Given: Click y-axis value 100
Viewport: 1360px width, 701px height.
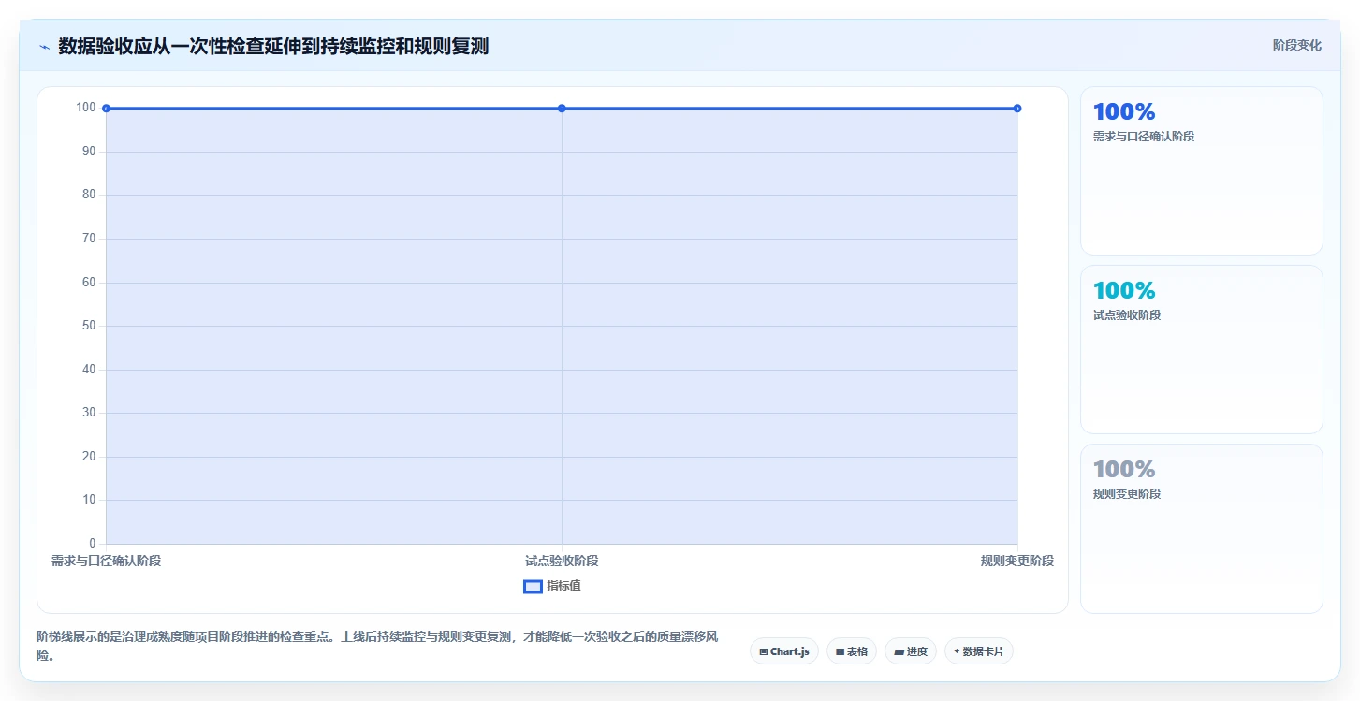Looking at the screenshot, I should (86, 108).
